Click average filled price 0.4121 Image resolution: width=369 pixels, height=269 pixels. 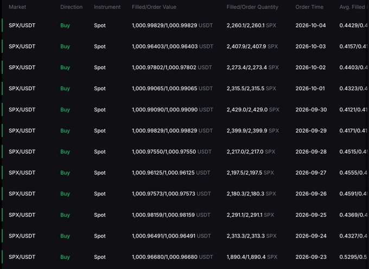[353, 110]
